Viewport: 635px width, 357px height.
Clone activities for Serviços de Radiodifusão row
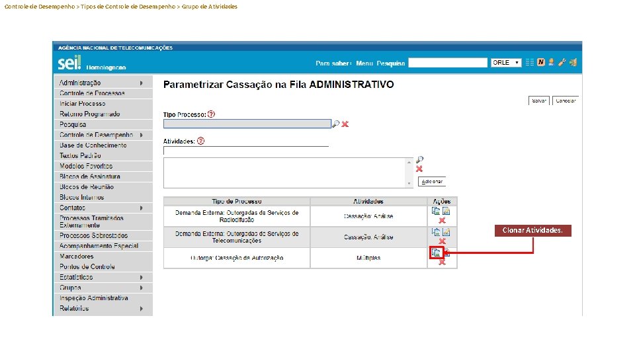(436, 211)
